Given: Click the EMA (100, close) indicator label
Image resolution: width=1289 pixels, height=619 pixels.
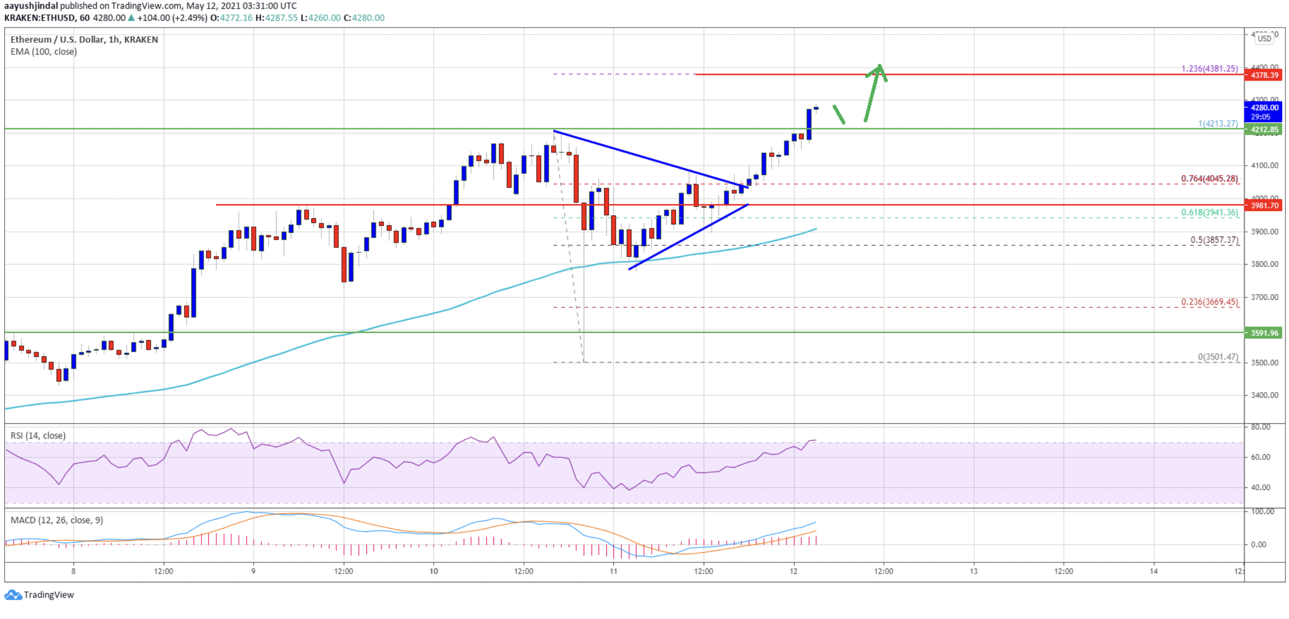Looking at the screenshot, I should point(43,51).
